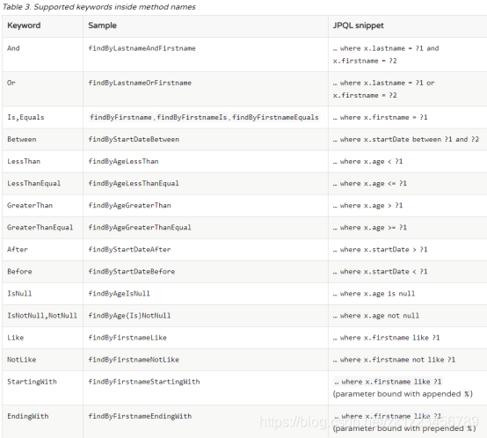This screenshot has width=487, height=438.
Task: Click the 'findByFirstnameEndingWith' sample
Action: point(140,416)
